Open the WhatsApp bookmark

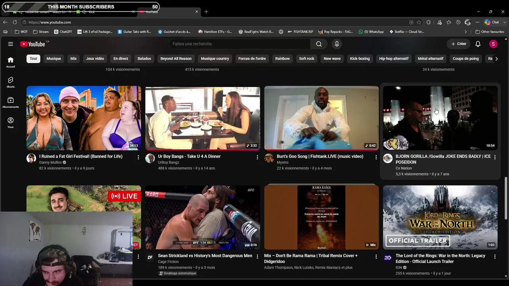coord(371,32)
